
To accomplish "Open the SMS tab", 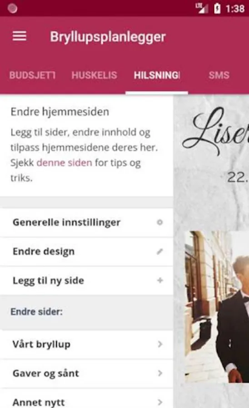I will [219, 75].
